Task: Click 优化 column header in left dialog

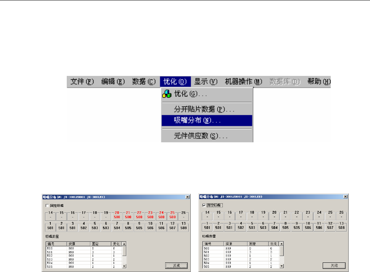Action: (x=117, y=244)
